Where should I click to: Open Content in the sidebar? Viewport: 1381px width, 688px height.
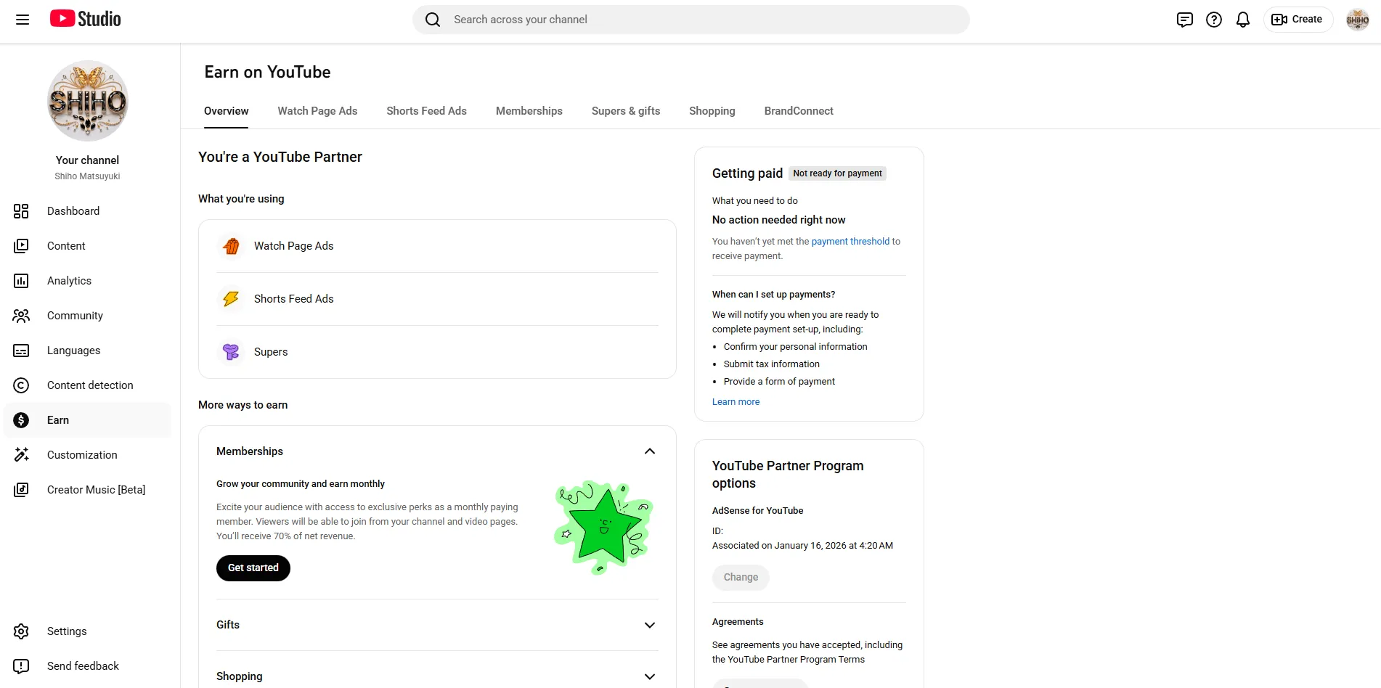click(88, 246)
